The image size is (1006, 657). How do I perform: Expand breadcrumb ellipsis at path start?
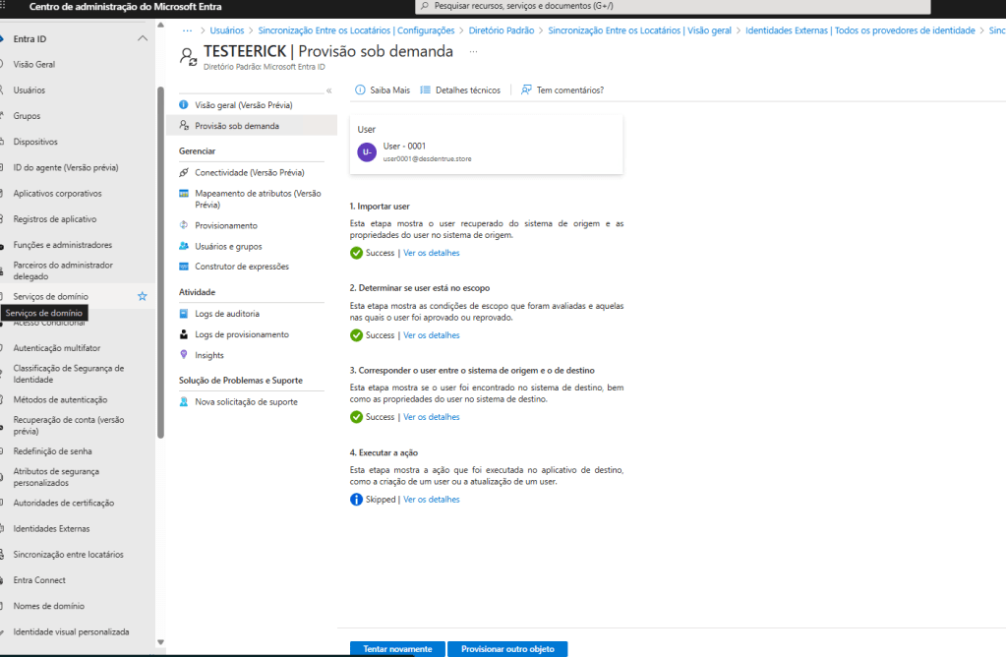click(x=188, y=30)
